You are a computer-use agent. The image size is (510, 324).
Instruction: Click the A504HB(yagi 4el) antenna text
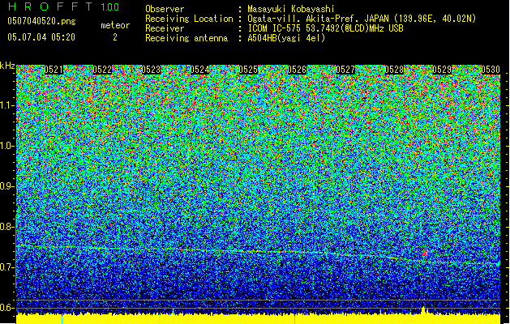click(286, 38)
